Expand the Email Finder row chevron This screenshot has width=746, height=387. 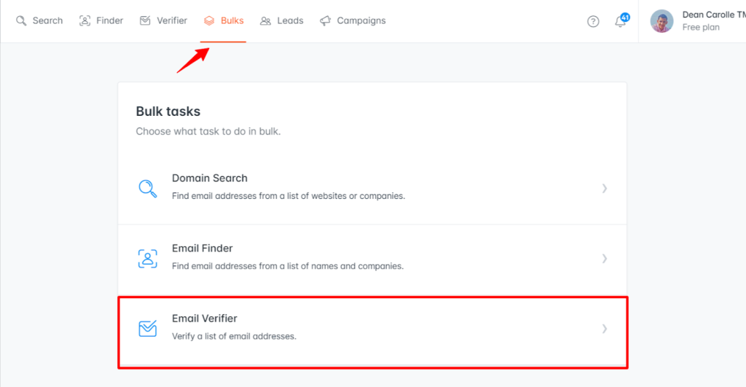pos(605,258)
